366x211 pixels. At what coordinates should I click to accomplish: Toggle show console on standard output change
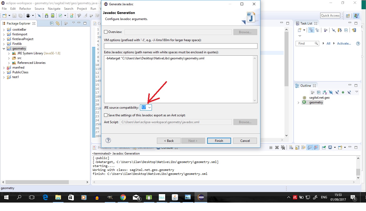309,148
